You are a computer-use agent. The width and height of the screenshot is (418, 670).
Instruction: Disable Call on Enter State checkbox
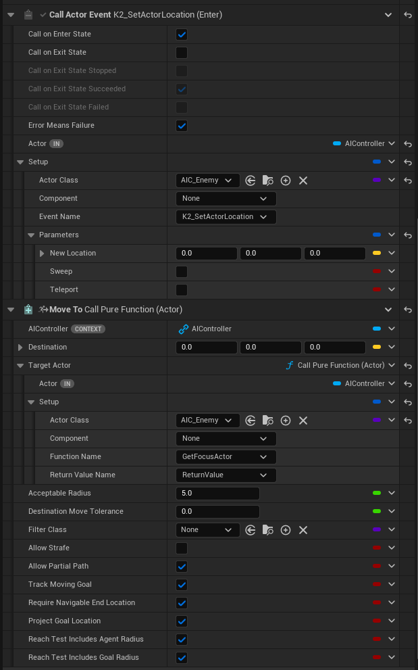coord(182,34)
